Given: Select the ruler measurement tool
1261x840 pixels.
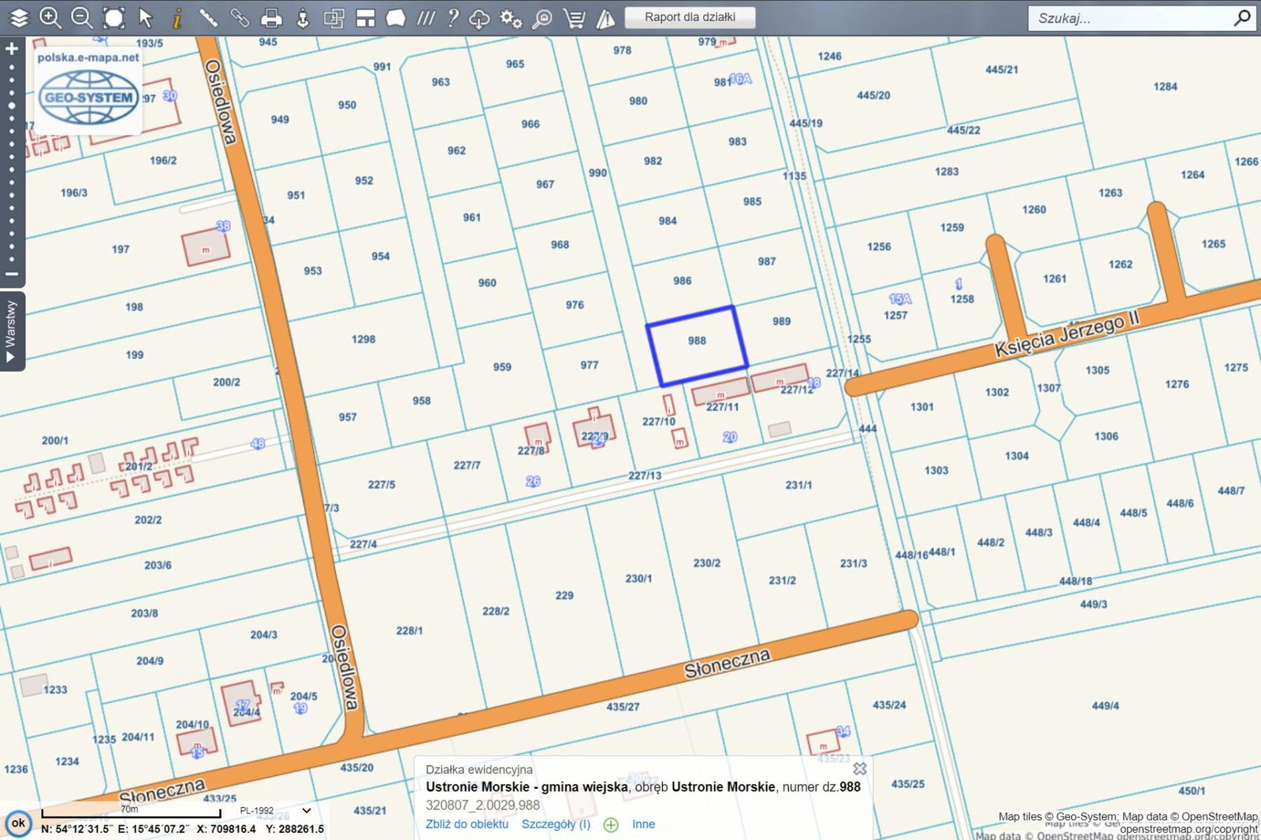Looking at the screenshot, I should (x=208, y=17).
